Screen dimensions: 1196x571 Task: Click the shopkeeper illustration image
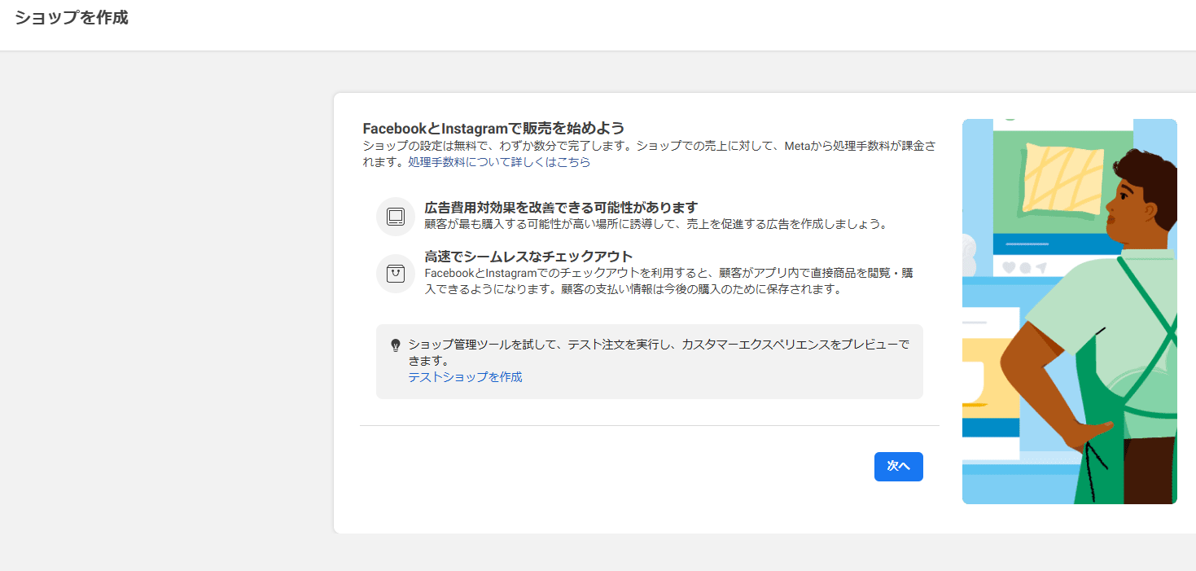point(1070,312)
